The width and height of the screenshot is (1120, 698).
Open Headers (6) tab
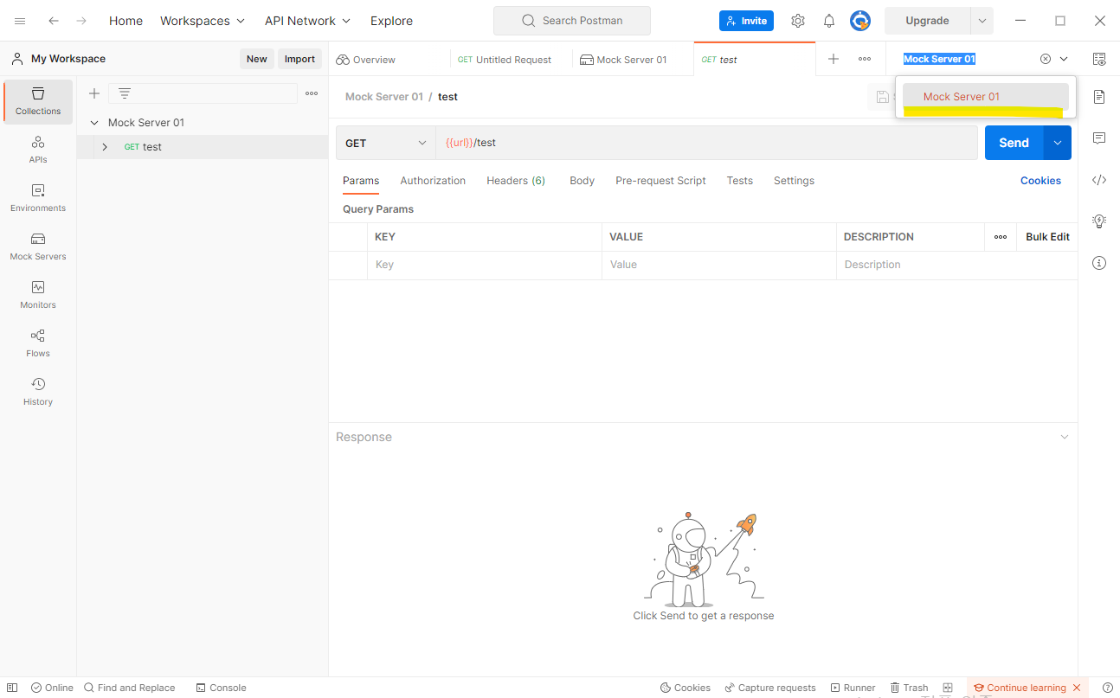(516, 181)
